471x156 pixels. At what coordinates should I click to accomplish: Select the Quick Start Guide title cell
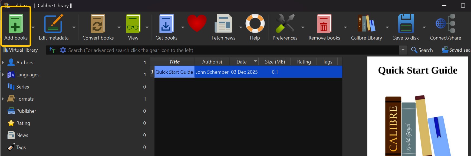174,72
